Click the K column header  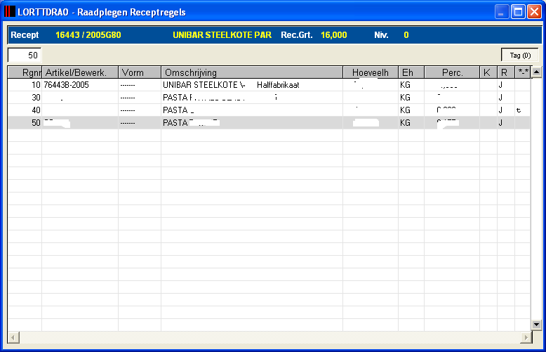coord(488,72)
